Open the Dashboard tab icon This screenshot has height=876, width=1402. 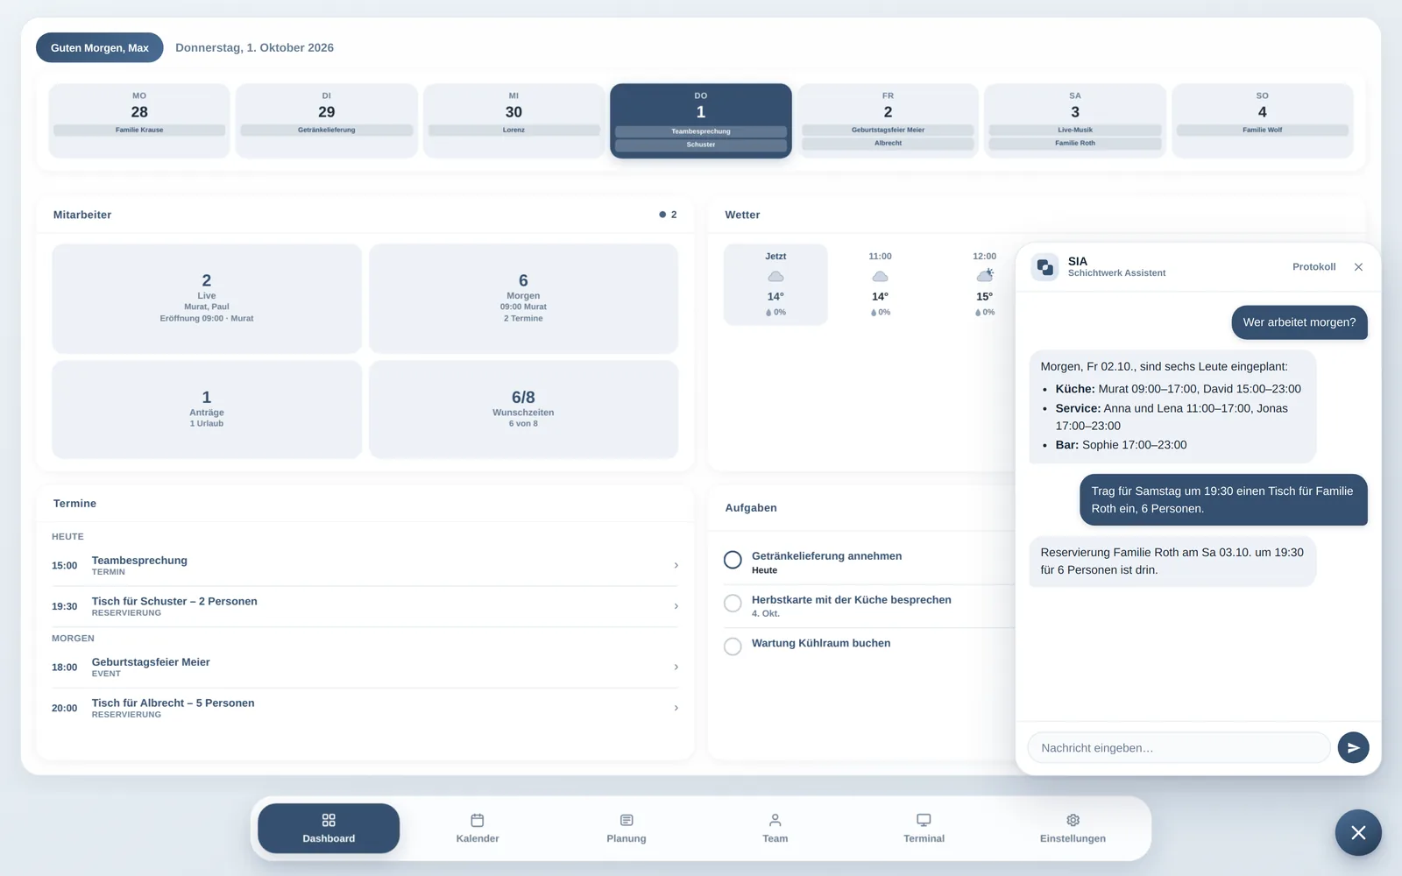coord(329,820)
